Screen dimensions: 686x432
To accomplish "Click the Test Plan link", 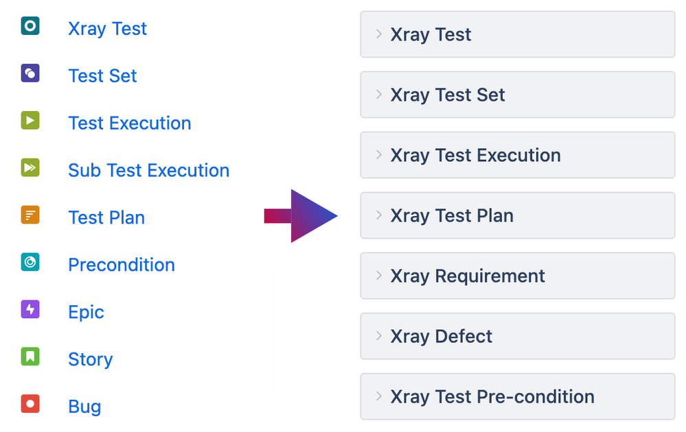I will (106, 217).
